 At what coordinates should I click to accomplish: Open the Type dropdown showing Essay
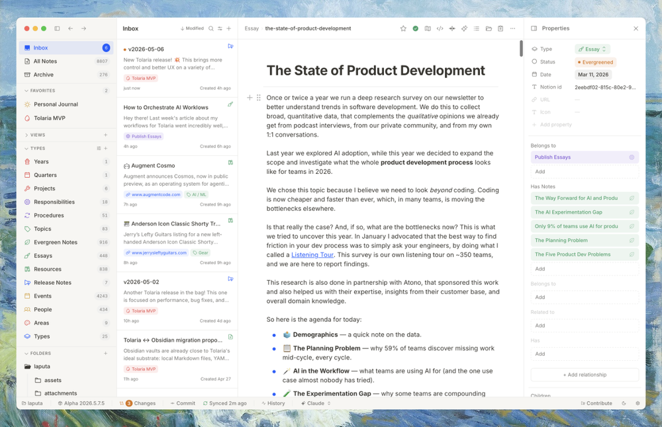coord(592,49)
